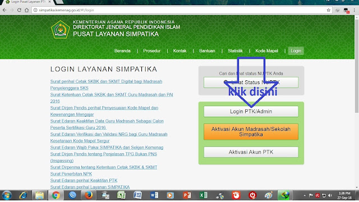Click the Login PTK/Admin button
Viewport: 359px width, 202px height.
coord(251,112)
